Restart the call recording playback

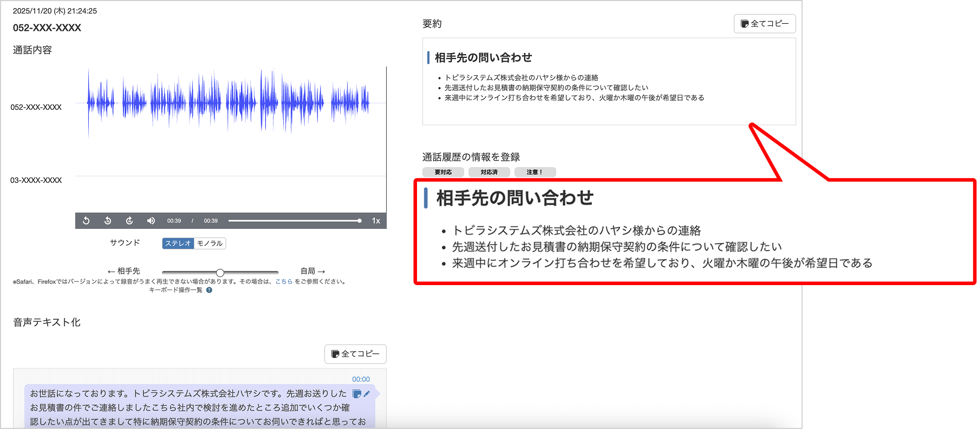point(86,221)
